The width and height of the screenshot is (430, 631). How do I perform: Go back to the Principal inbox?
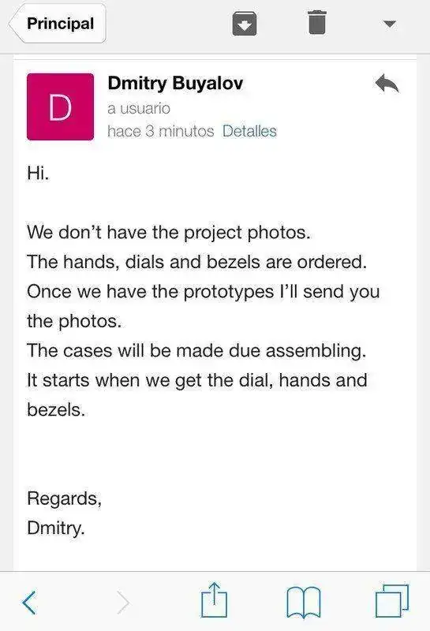[x=58, y=24]
